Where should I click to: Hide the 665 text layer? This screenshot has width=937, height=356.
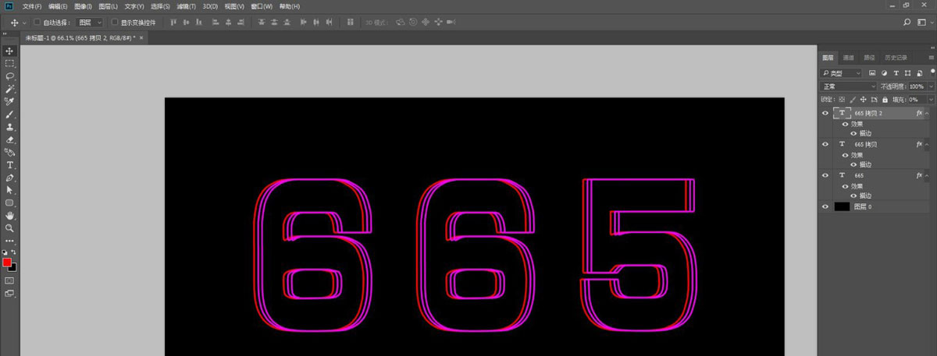coord(825,175)
